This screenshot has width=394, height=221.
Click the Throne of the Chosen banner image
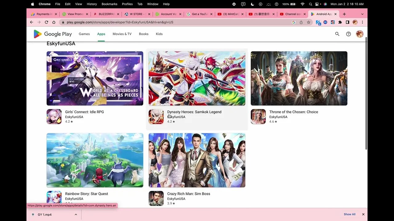pos(299,78)
